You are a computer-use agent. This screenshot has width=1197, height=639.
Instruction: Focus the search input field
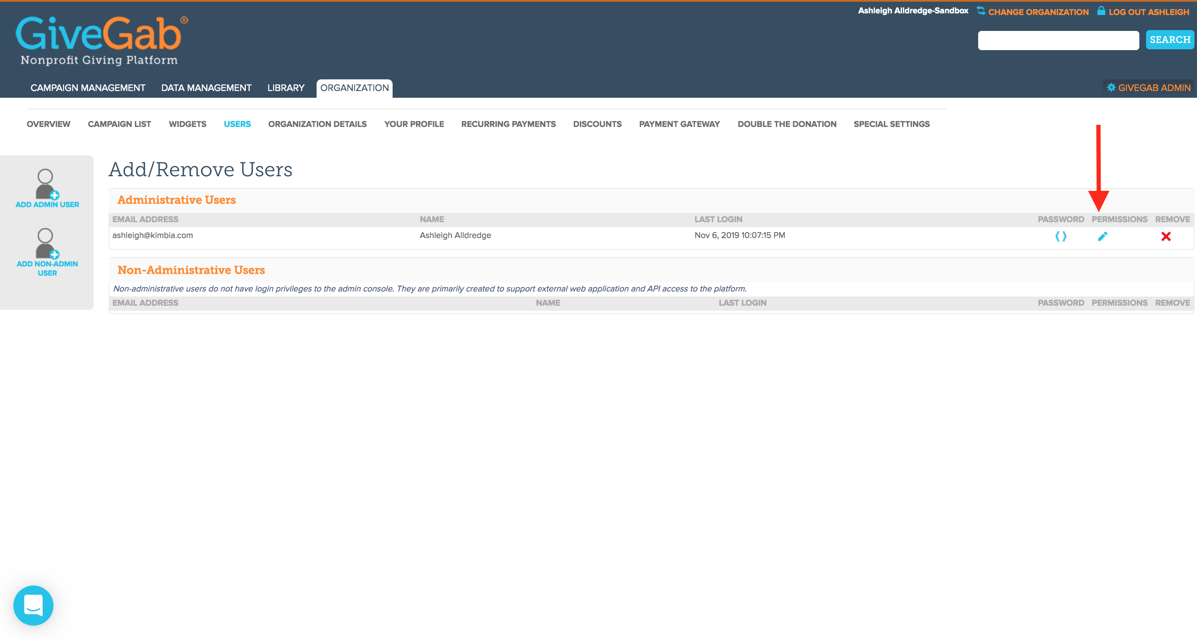click(x=1058, y=40)
